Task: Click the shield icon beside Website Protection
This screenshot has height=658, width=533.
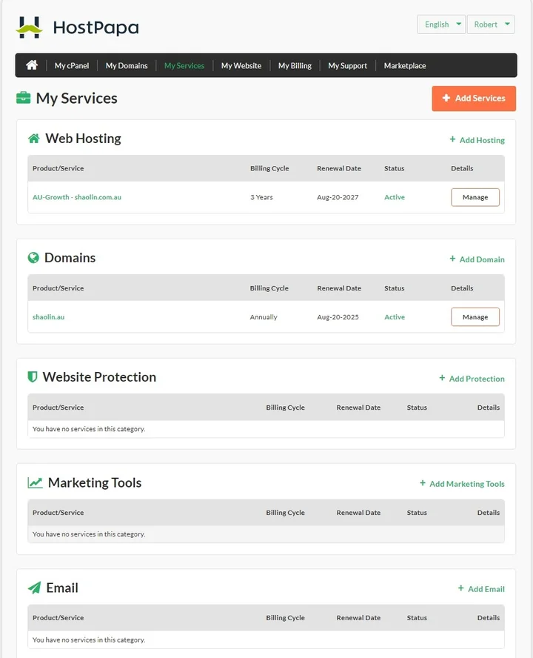Action: point(33,377)
